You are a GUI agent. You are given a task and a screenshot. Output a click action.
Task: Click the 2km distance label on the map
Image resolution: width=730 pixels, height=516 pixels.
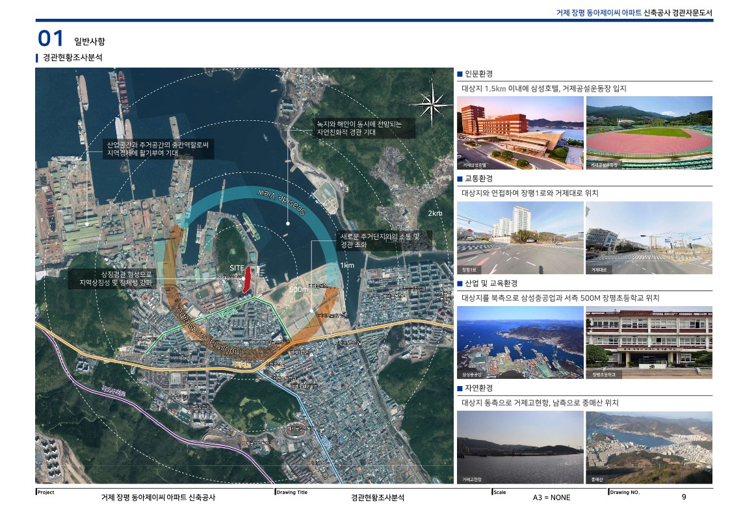(x=435, y=214)
